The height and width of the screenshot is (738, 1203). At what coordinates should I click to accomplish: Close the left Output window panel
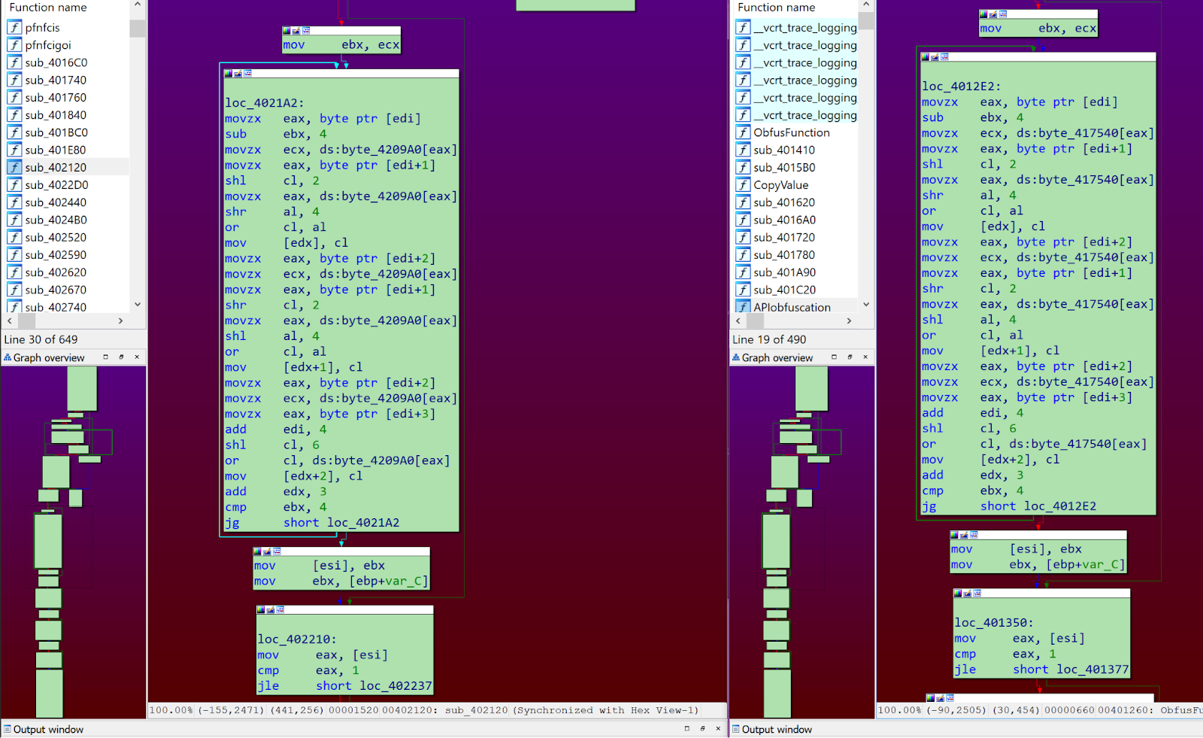click(x=718, y=728)
